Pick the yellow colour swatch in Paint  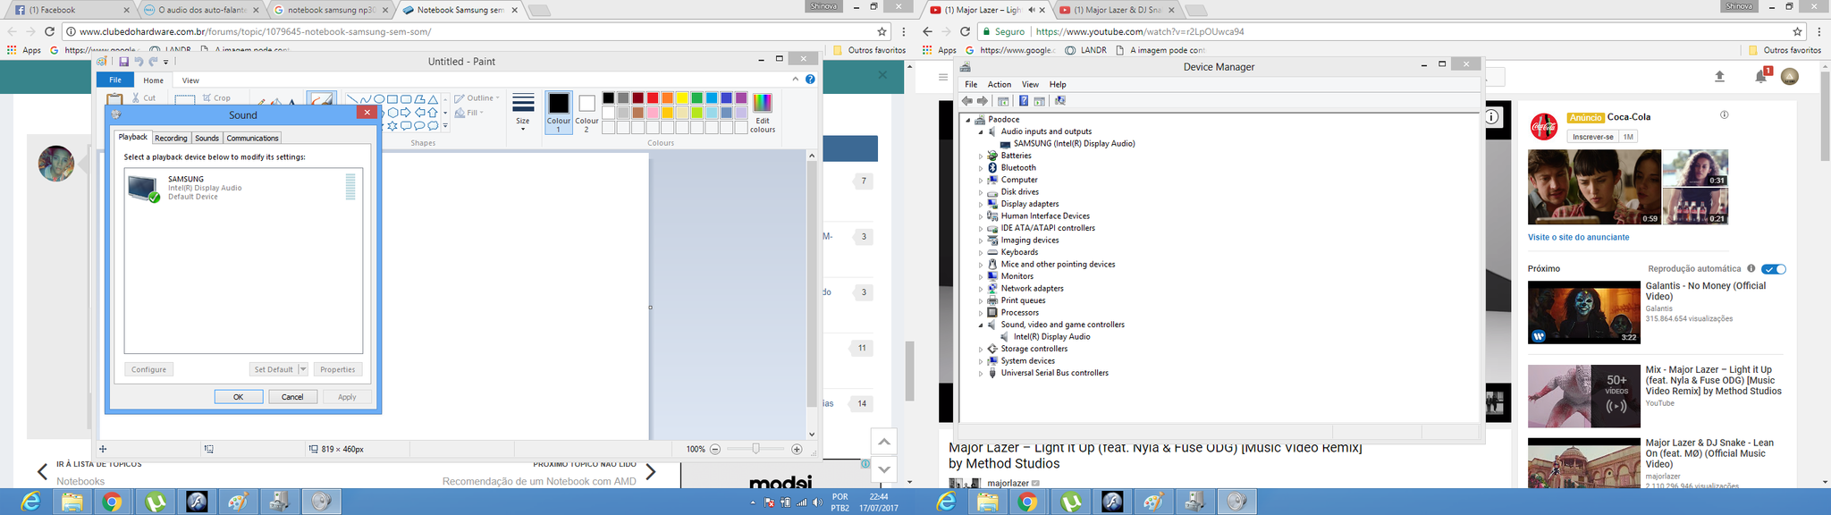click(682, 97)
